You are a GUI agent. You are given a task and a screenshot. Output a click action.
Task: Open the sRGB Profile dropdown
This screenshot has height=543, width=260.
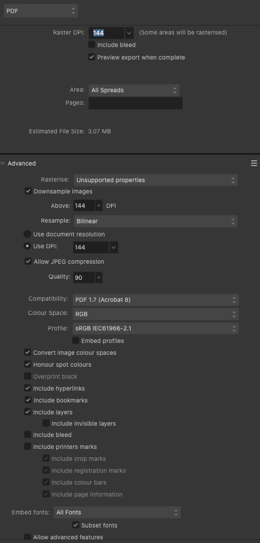pyautogui.click(x=156, y=328)
